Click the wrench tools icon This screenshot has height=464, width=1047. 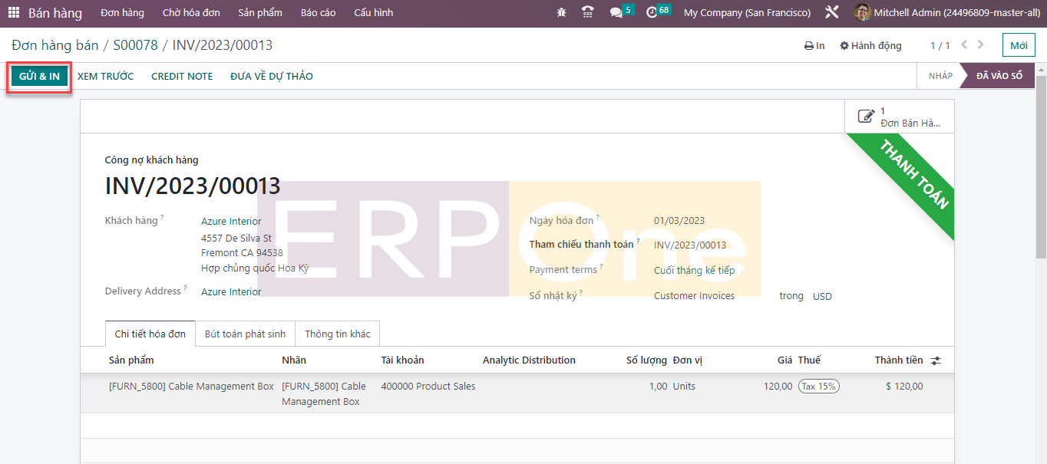pos(832,13)
